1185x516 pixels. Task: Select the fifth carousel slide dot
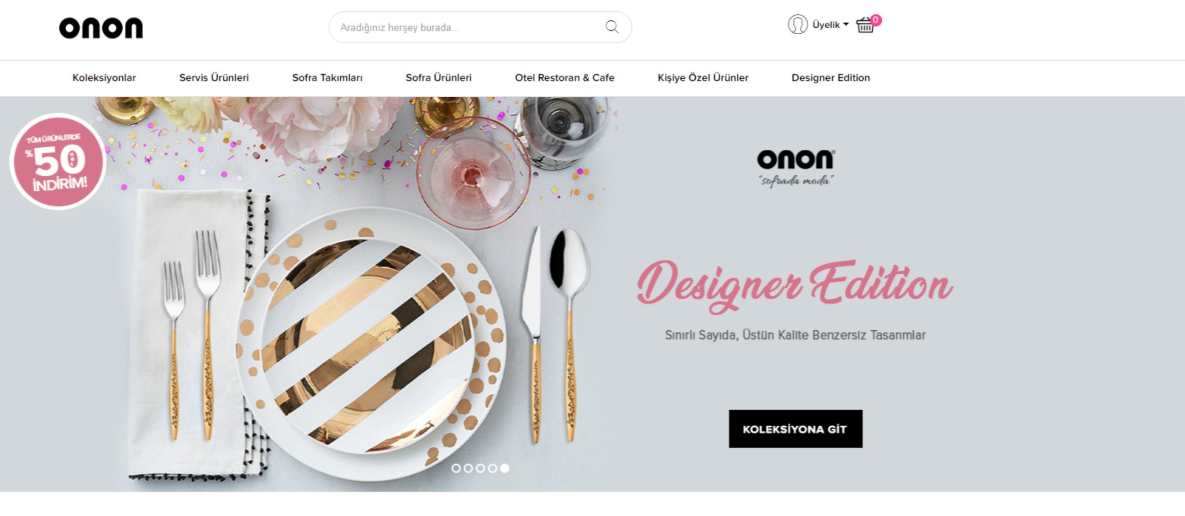click(505, 468)
